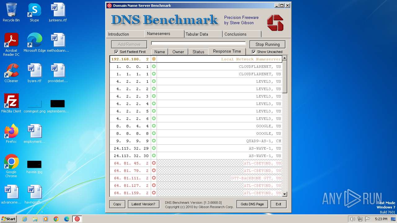Select the Nameservers tab
This screenshot has height=223, width=397.
pyautogui.click(x=164, y=33)
